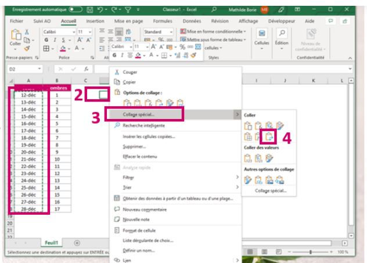The width and height of the screenshot is (367, 263).
Task: Select the Feuil1 sheet tab
Action: [51, 243]
